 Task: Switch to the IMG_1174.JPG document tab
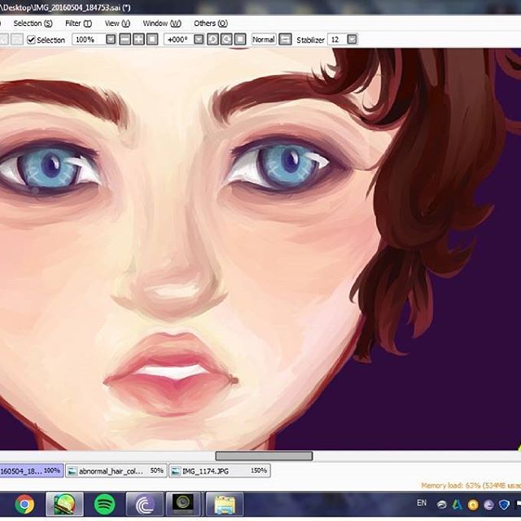point(220,471)
